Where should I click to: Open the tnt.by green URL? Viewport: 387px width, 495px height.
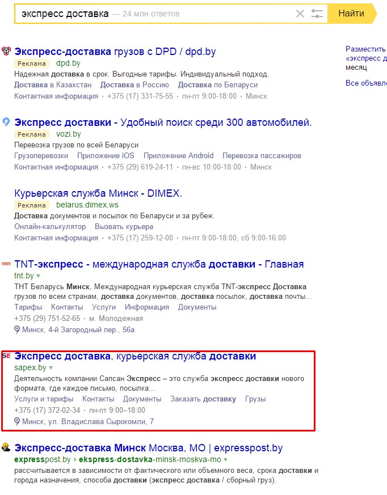pos(24,276)
